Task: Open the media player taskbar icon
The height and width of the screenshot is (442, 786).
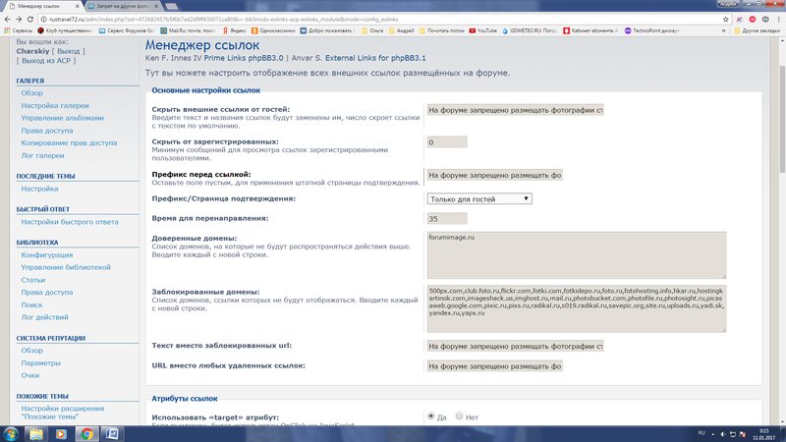Action: coord(61,433)
